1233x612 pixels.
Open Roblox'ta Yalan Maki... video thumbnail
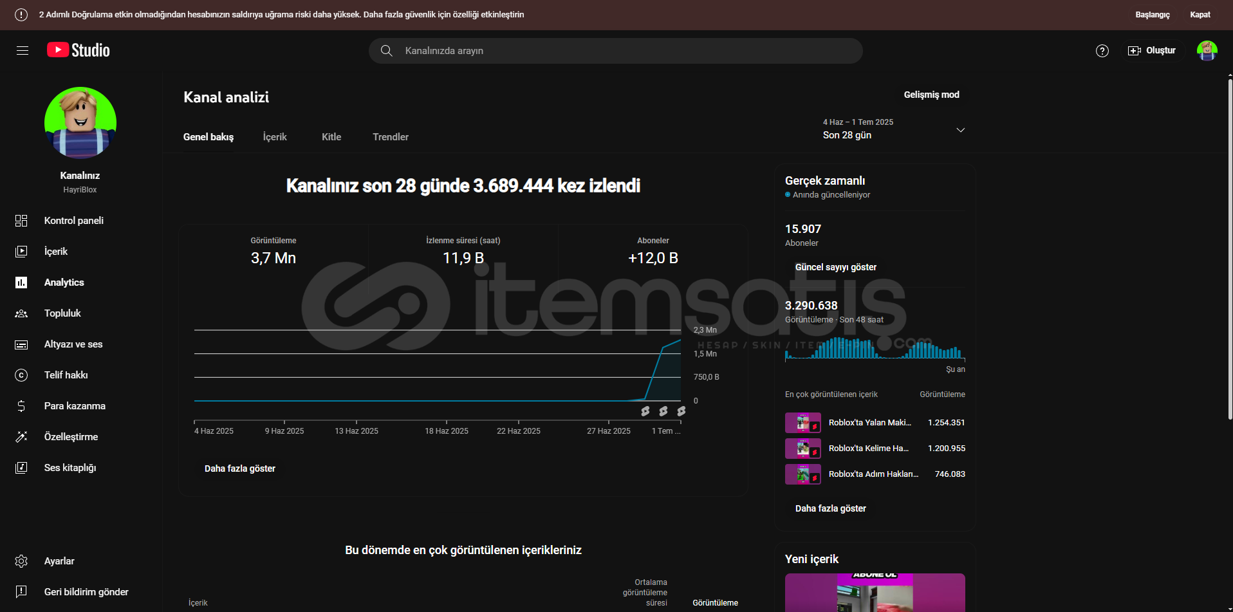coord(803,423)
